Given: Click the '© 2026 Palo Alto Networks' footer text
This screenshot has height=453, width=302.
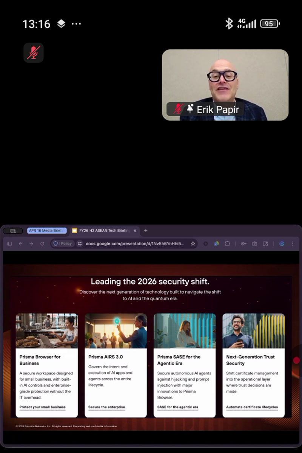Looking at the screenshot, I should [66, 426].
